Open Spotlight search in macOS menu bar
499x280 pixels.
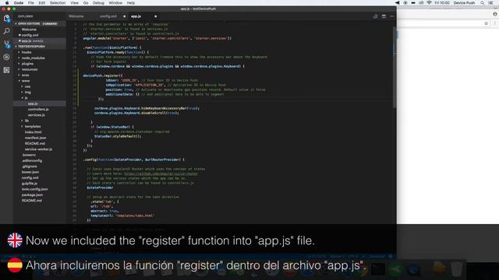483,3
